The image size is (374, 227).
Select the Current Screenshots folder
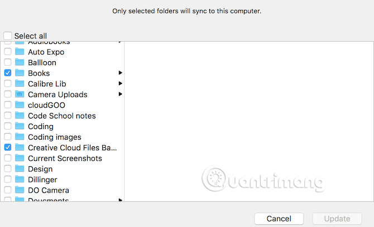pyautogui.click(x=65, y=158)
